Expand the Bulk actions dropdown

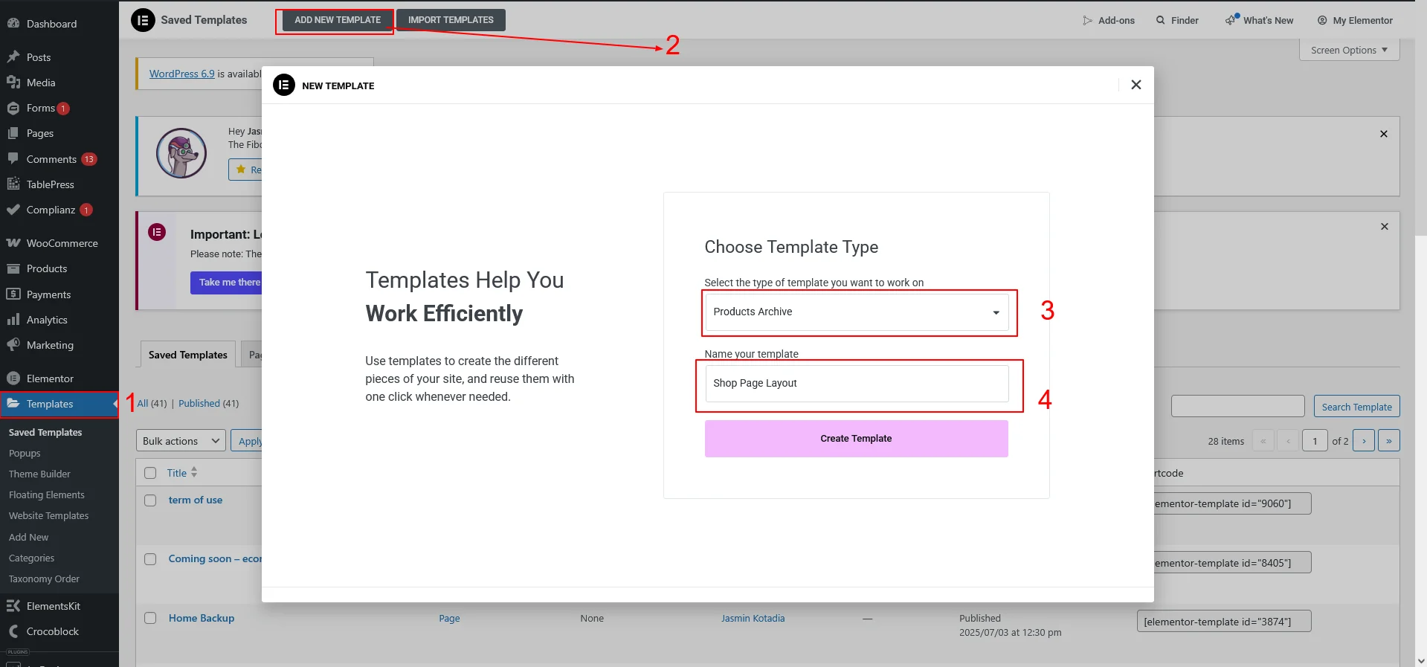click(x=181, y=441)
